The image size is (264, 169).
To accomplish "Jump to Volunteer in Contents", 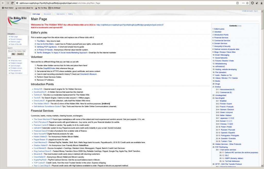I will coord(218,32).
